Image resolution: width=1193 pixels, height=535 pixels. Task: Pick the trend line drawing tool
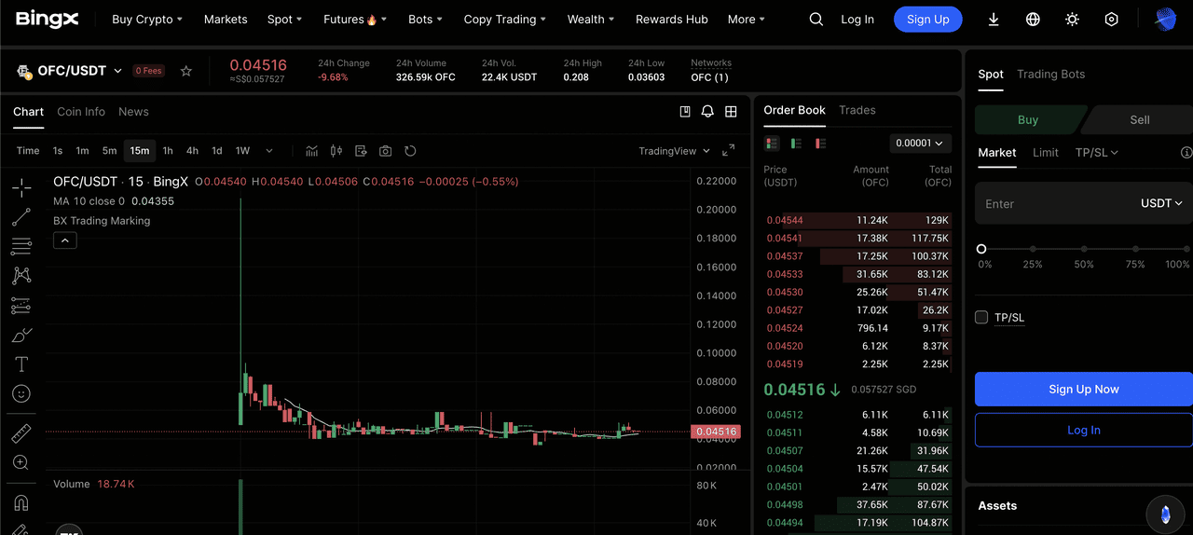21,217
